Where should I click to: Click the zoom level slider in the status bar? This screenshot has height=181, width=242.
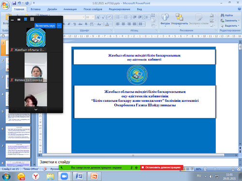pos(219,169)
